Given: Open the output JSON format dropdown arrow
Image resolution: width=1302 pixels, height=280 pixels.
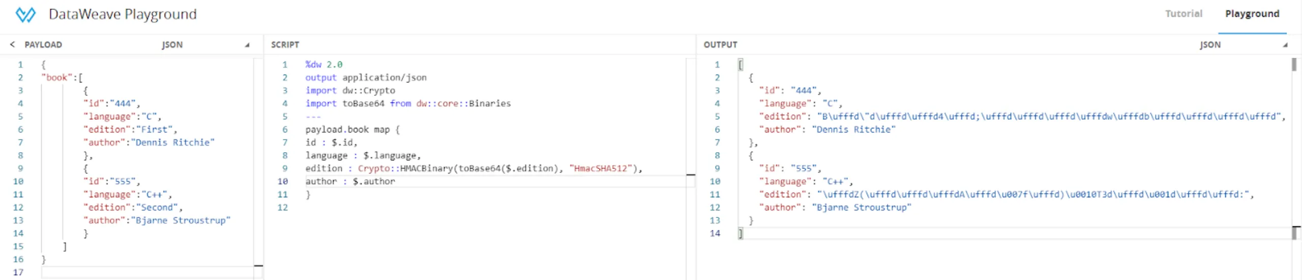Looking at the screenshot, I should point(1285,45).
